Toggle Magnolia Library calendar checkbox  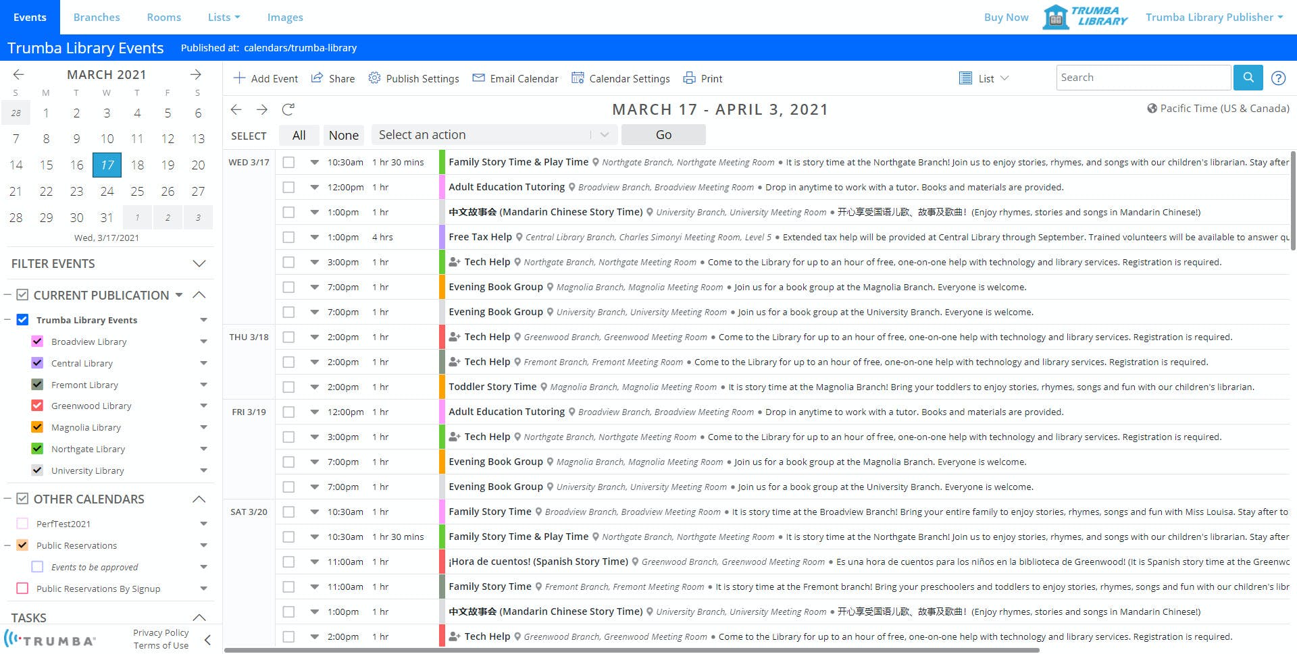[x=37, y=427]
